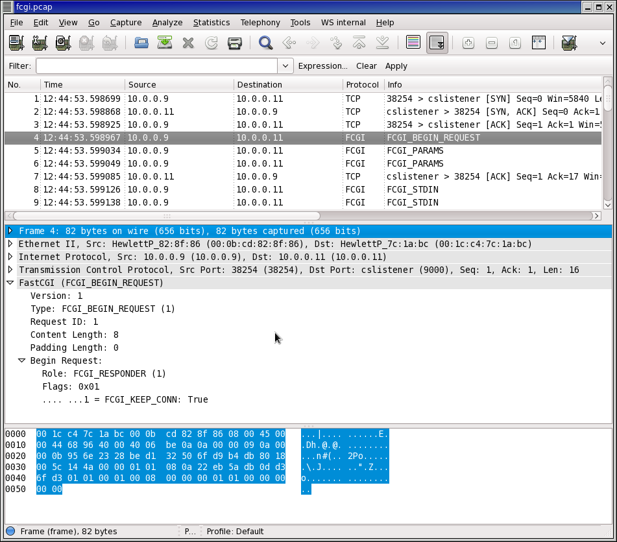Expand the Ethernet II tree node
This screenshot has width=617, height=542.
click(x=10, y=244)
